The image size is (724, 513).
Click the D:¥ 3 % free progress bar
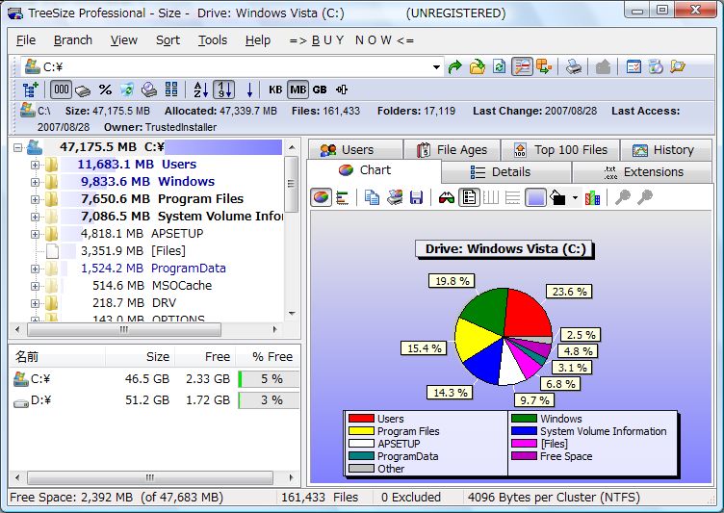[269, 400]
